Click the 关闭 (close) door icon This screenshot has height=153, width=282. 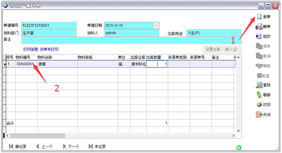click(259, 115)
